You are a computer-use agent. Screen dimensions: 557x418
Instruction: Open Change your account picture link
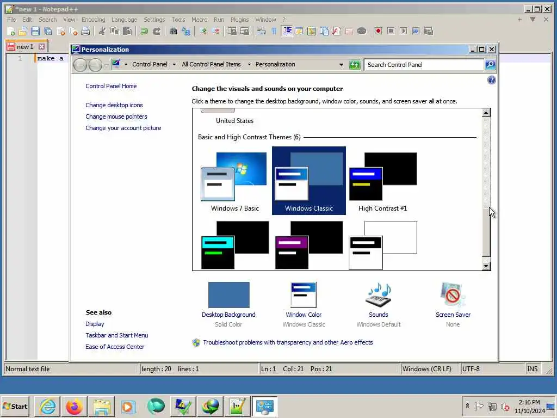[x=123, y=128]
